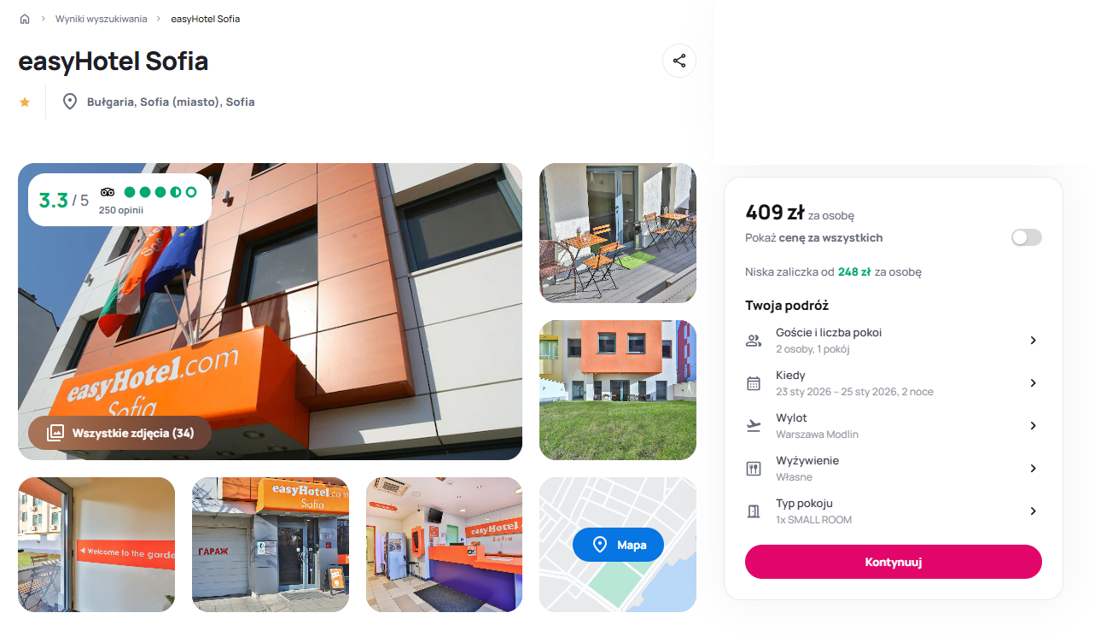Go to home via breadcrumb house icon

[25, 19]
